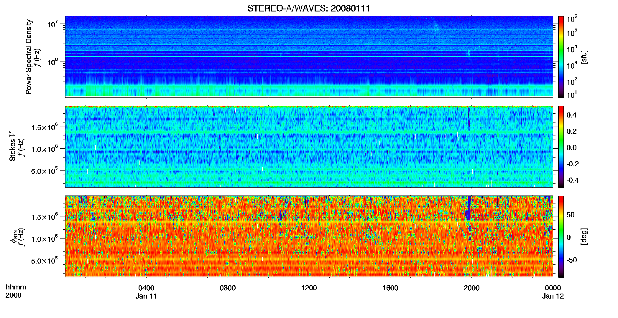
Task: Click the 0 degree color bar label
Action: (x=569, y=237)
